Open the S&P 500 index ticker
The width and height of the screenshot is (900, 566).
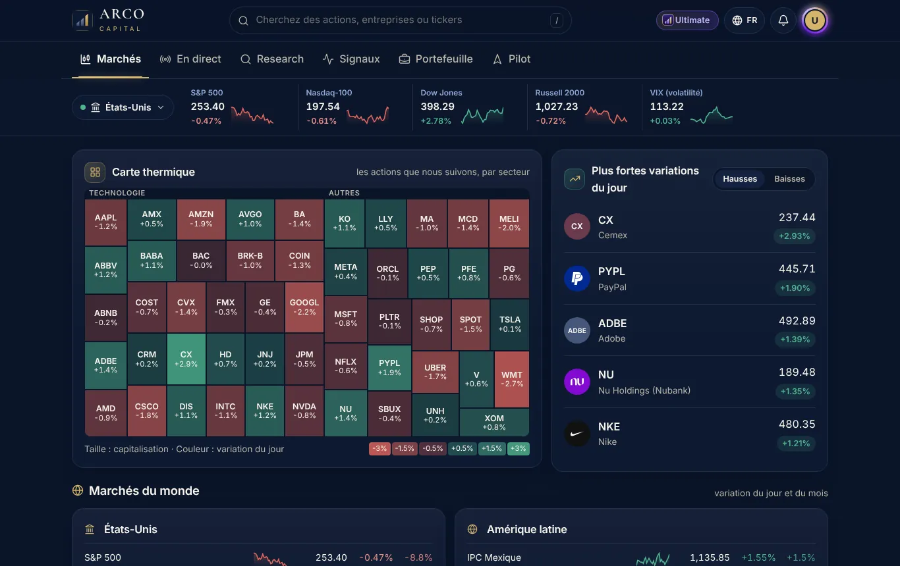(x=233, y=107)
